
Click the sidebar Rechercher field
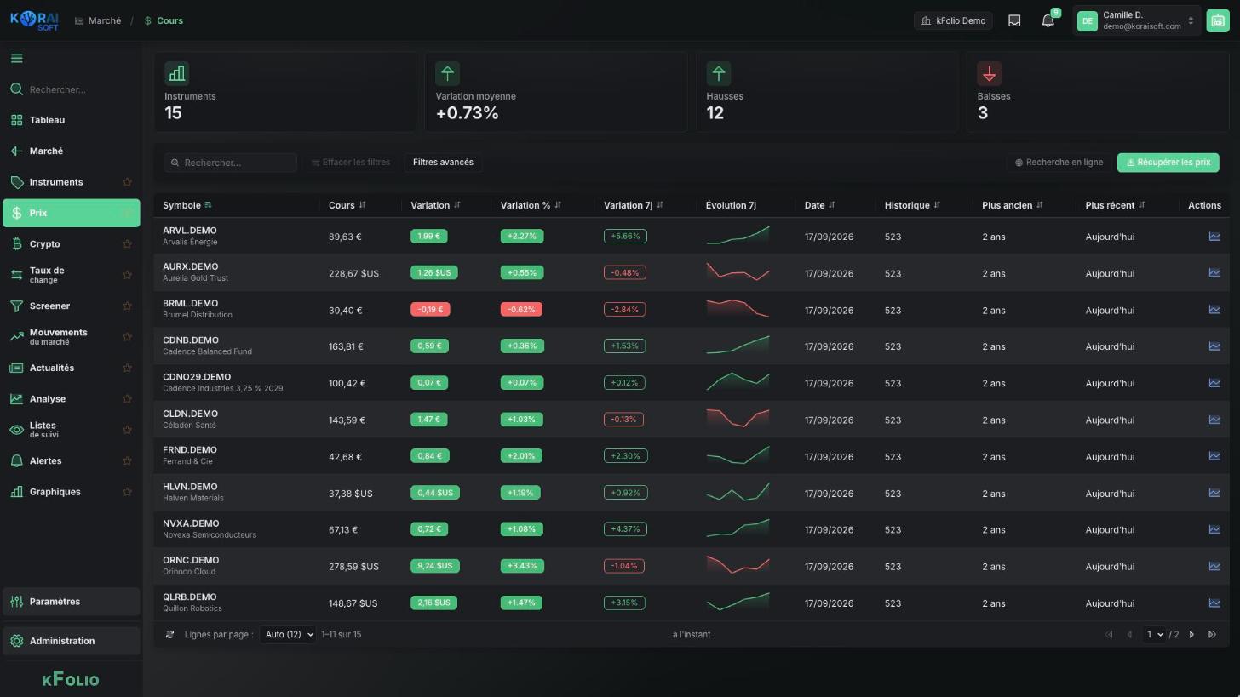(71, 89)
